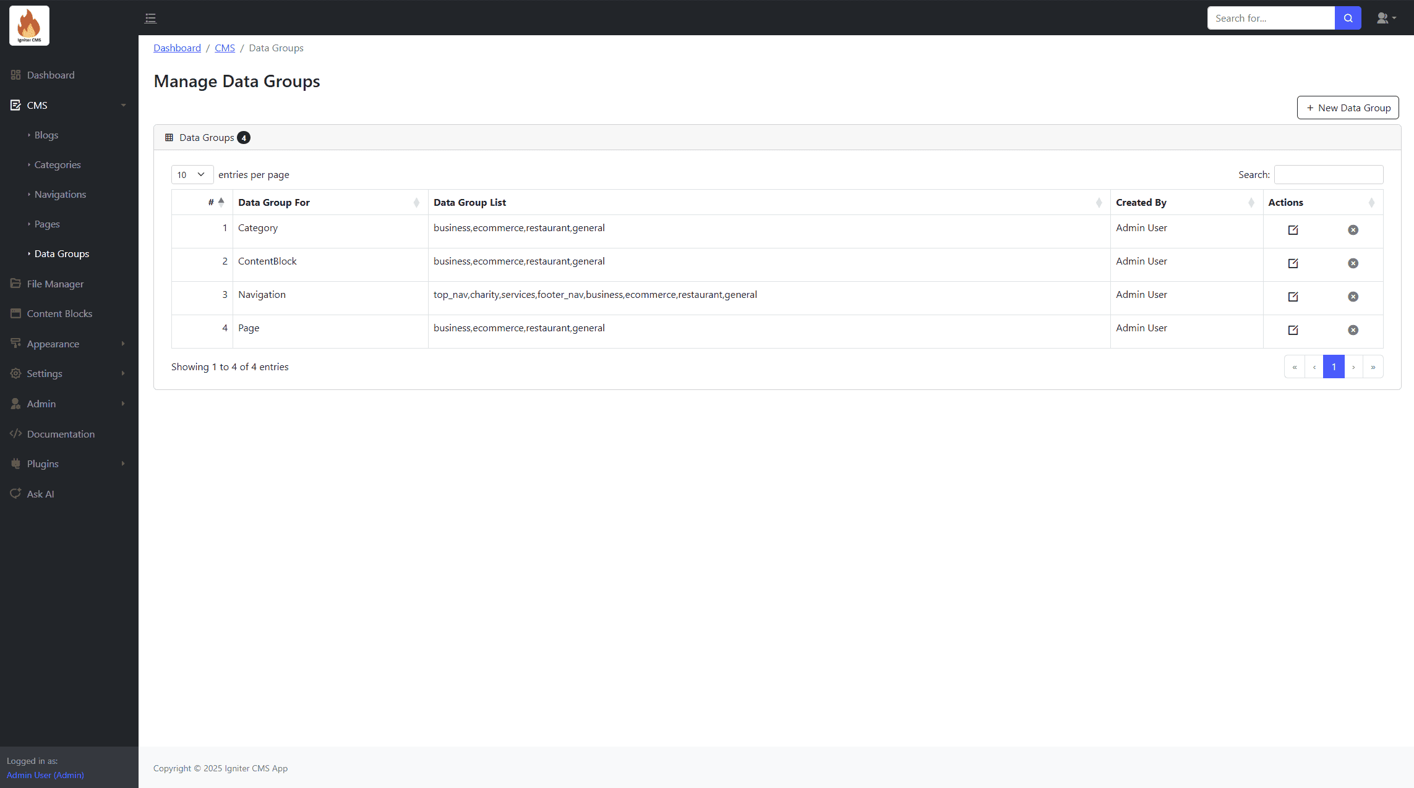Open the entries per page dropdown
Screen dimensions: 1414x788
[192, 175]
